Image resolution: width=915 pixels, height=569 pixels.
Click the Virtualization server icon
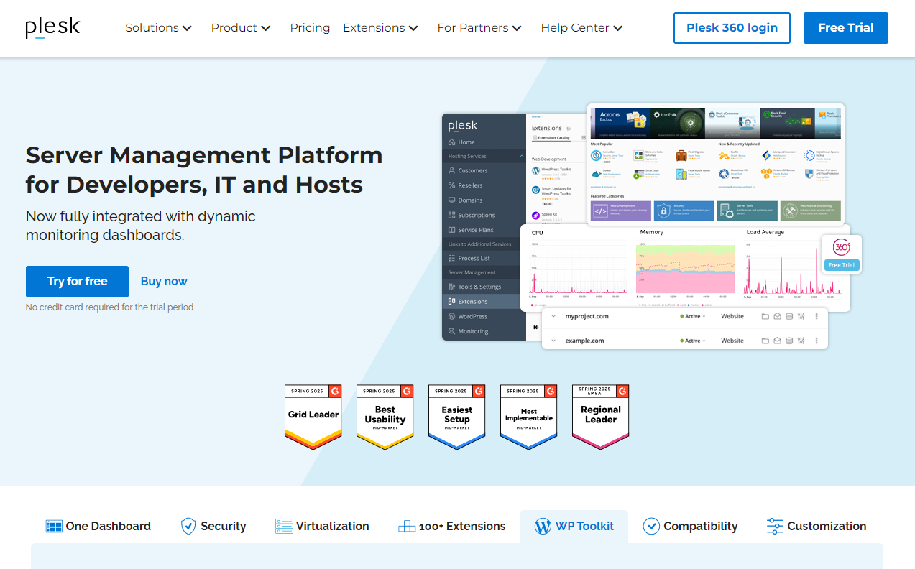[284, 527]
